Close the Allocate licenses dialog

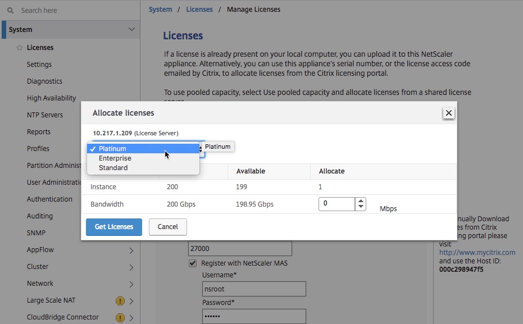coord(449,113)
